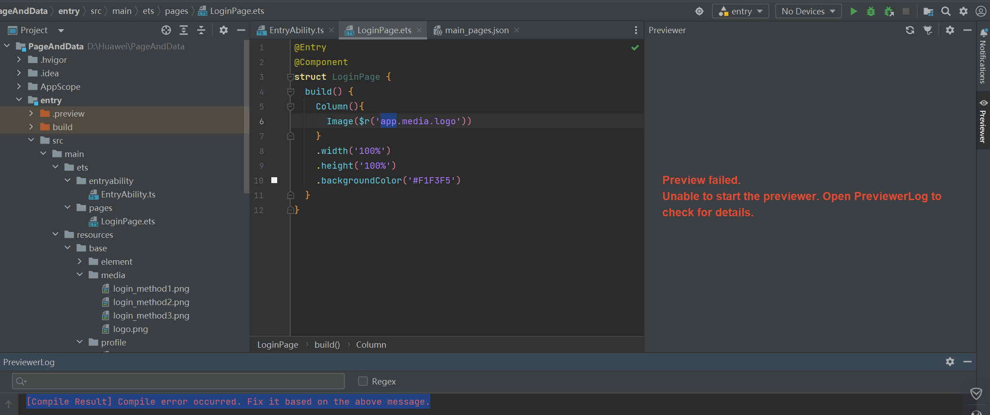
Task: Click the green inspection checkmark in editor
Action: [x=635, y=48]
